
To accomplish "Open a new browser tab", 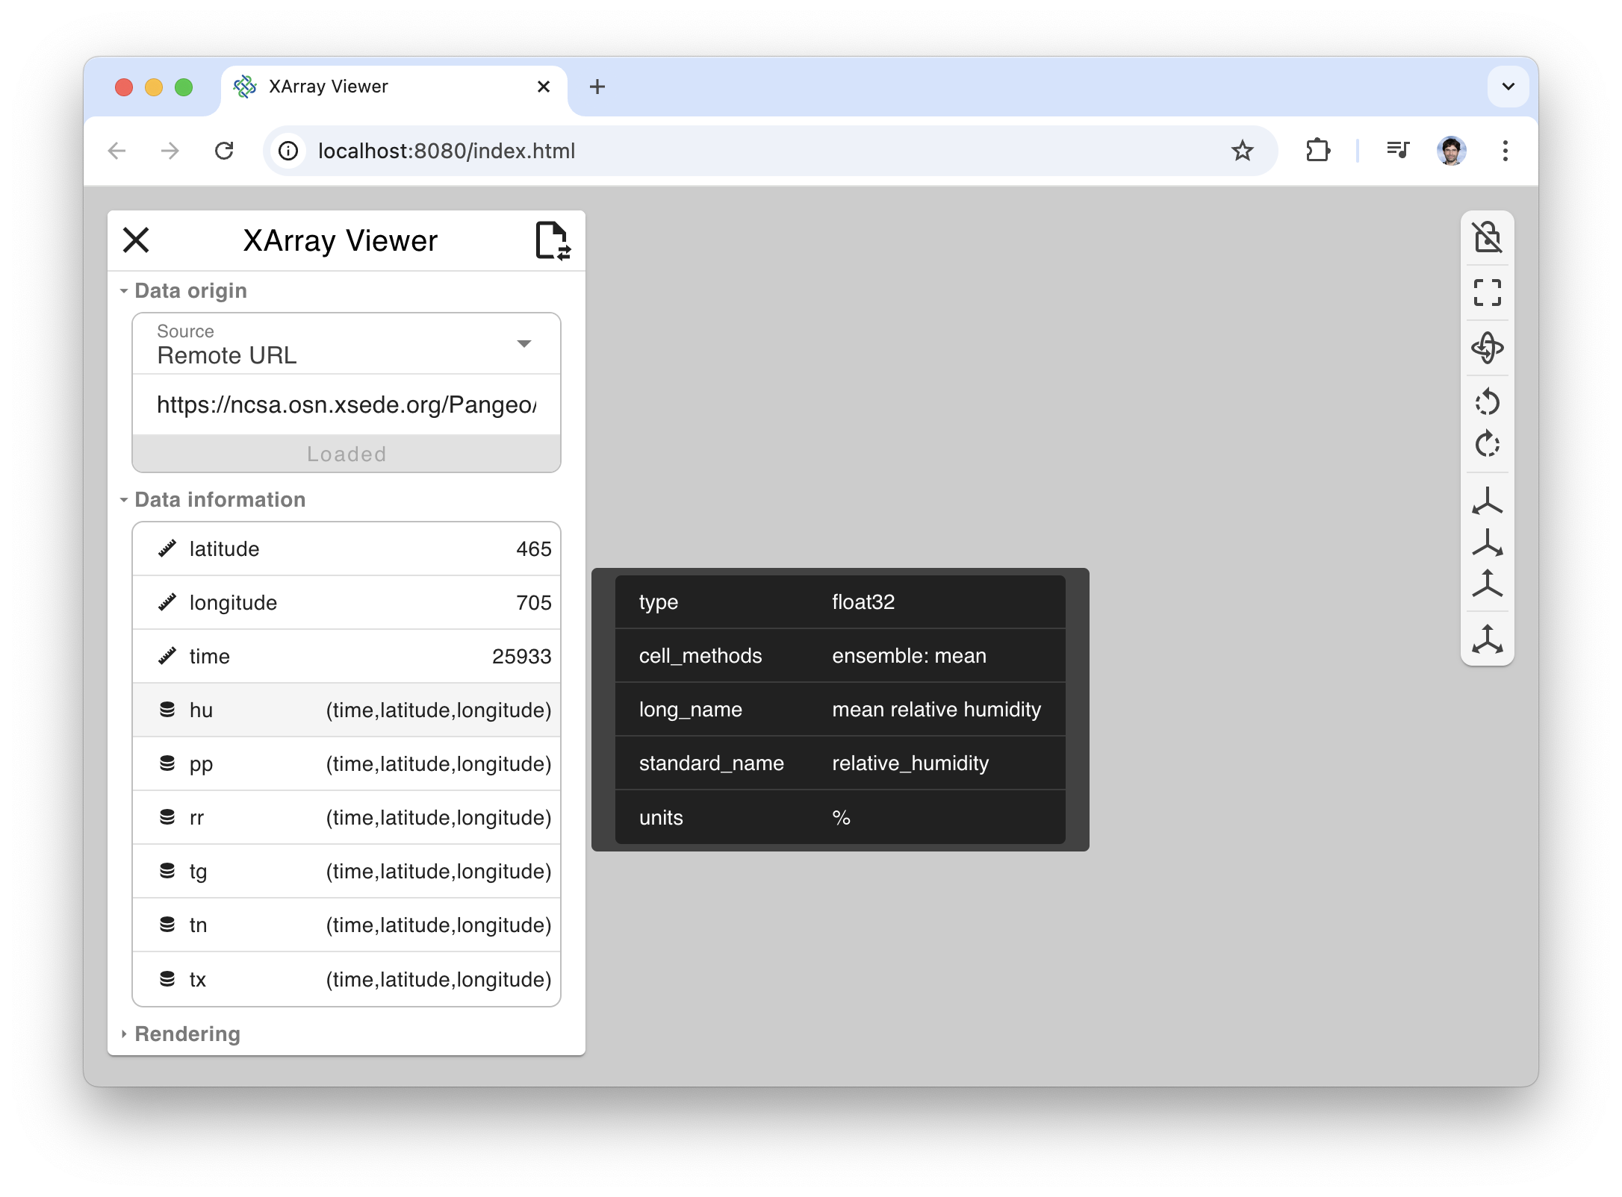I will coord(597,87).
